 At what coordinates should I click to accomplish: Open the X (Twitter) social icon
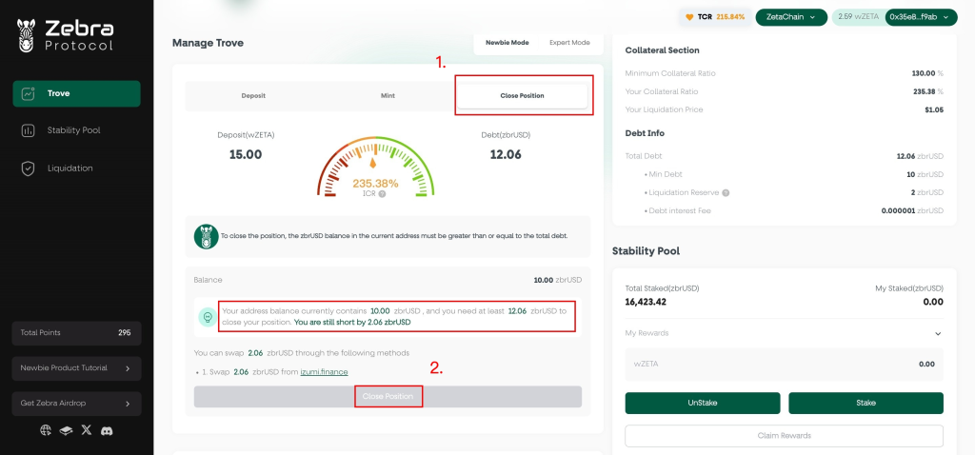(87, 430)
